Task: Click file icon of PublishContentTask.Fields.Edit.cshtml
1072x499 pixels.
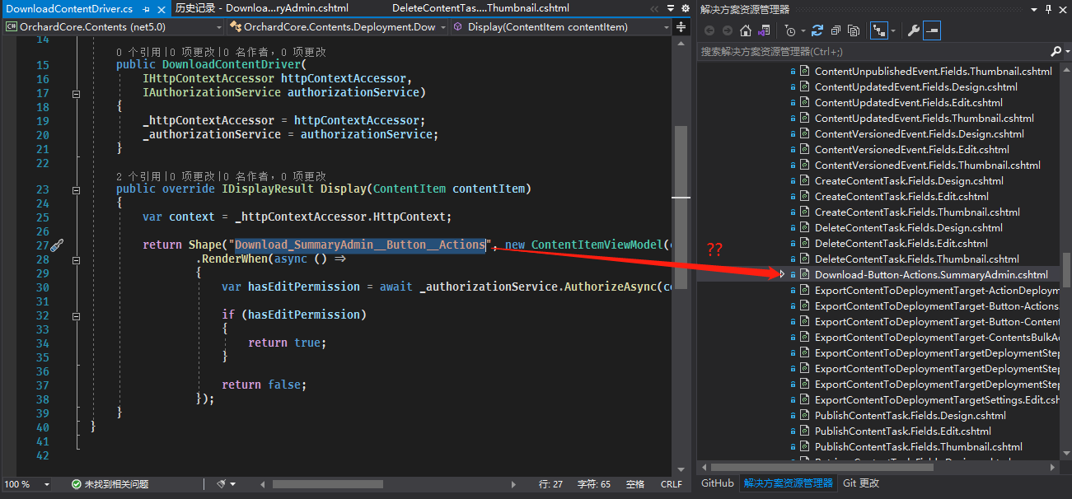Action: [804, 431]
